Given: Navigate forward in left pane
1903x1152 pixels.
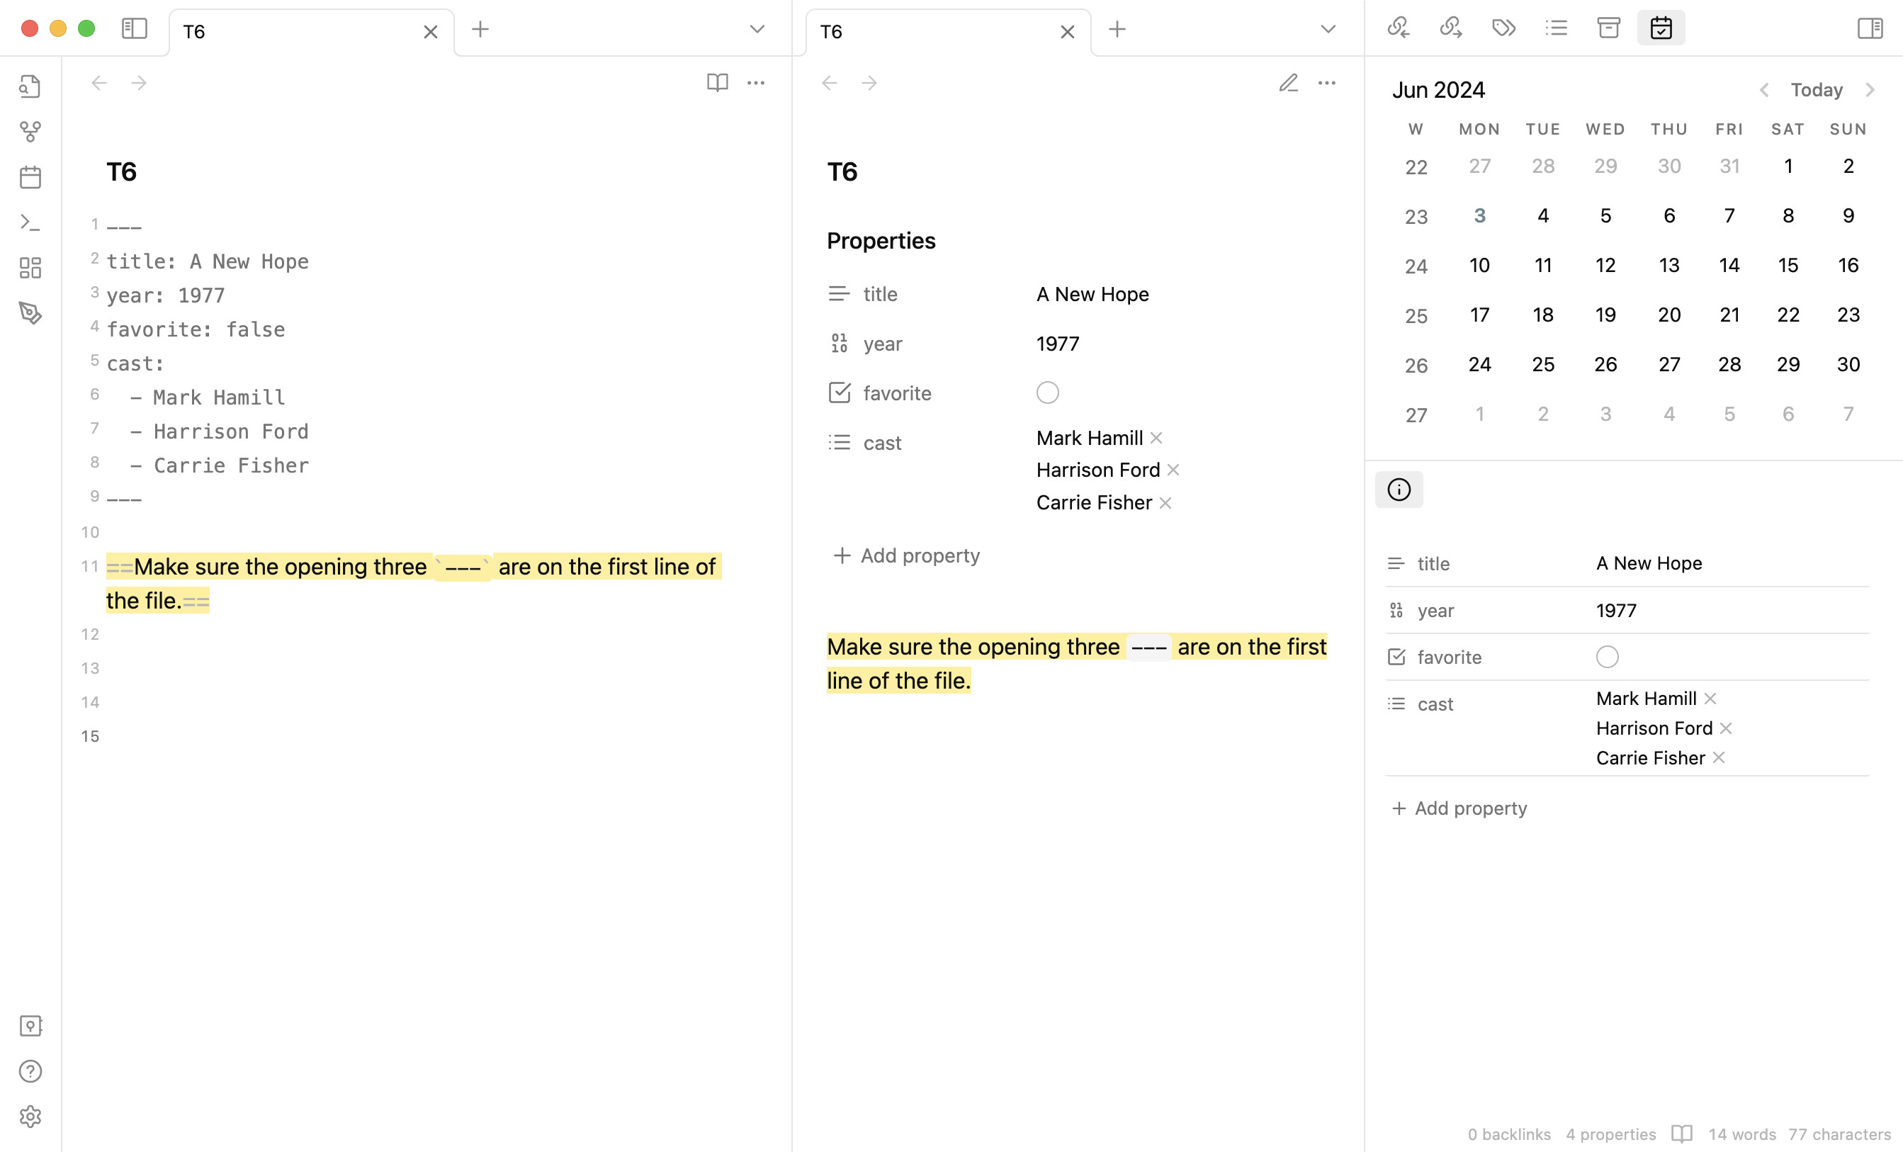Looking at the screenshot, I should click(x=139, y=83).
